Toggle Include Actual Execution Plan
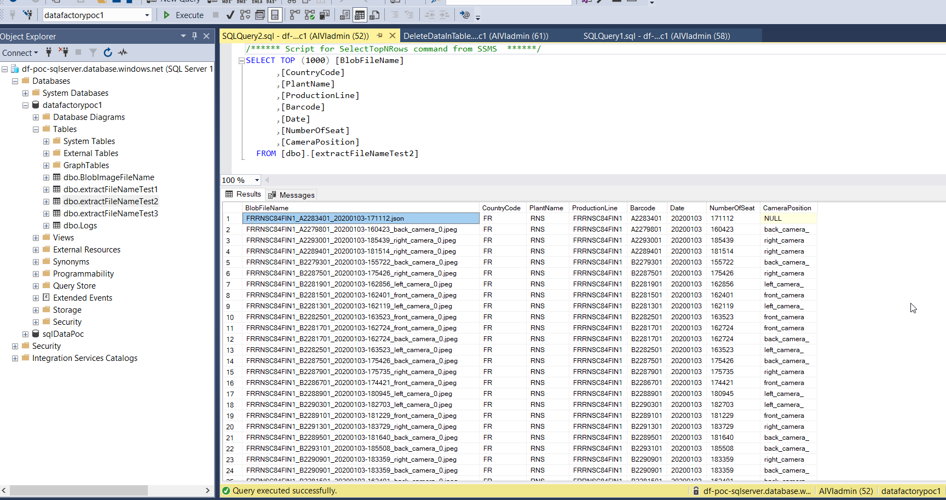 coord(295,15)
